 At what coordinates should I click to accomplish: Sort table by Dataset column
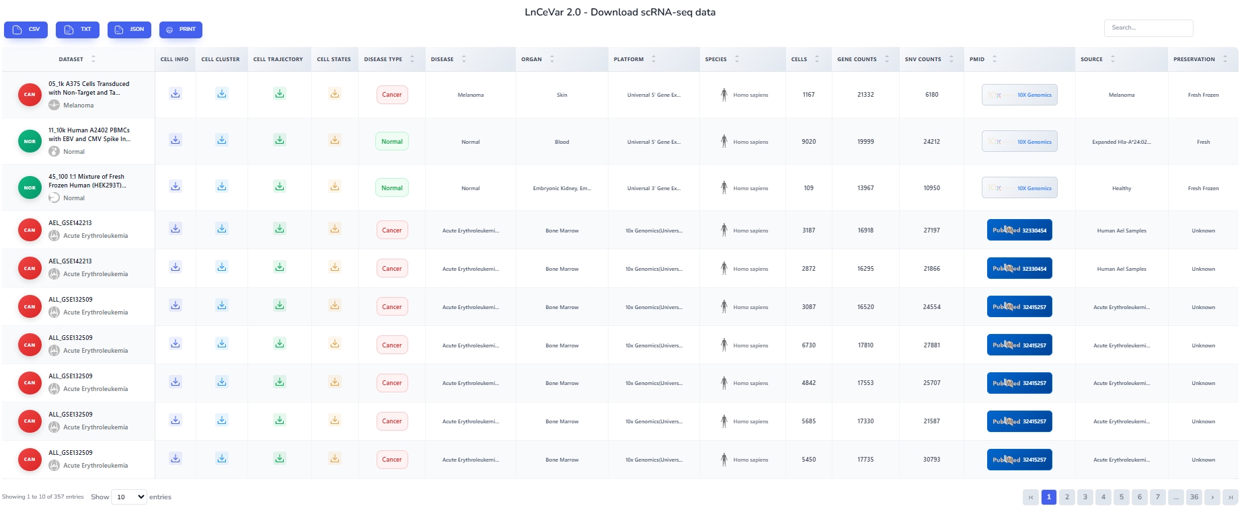coord(93,59)
